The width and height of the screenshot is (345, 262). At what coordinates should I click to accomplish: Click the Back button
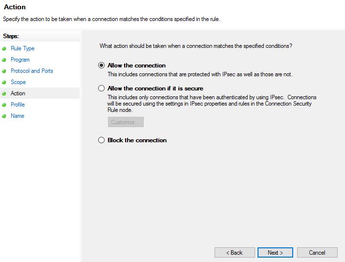pos(235,253)
